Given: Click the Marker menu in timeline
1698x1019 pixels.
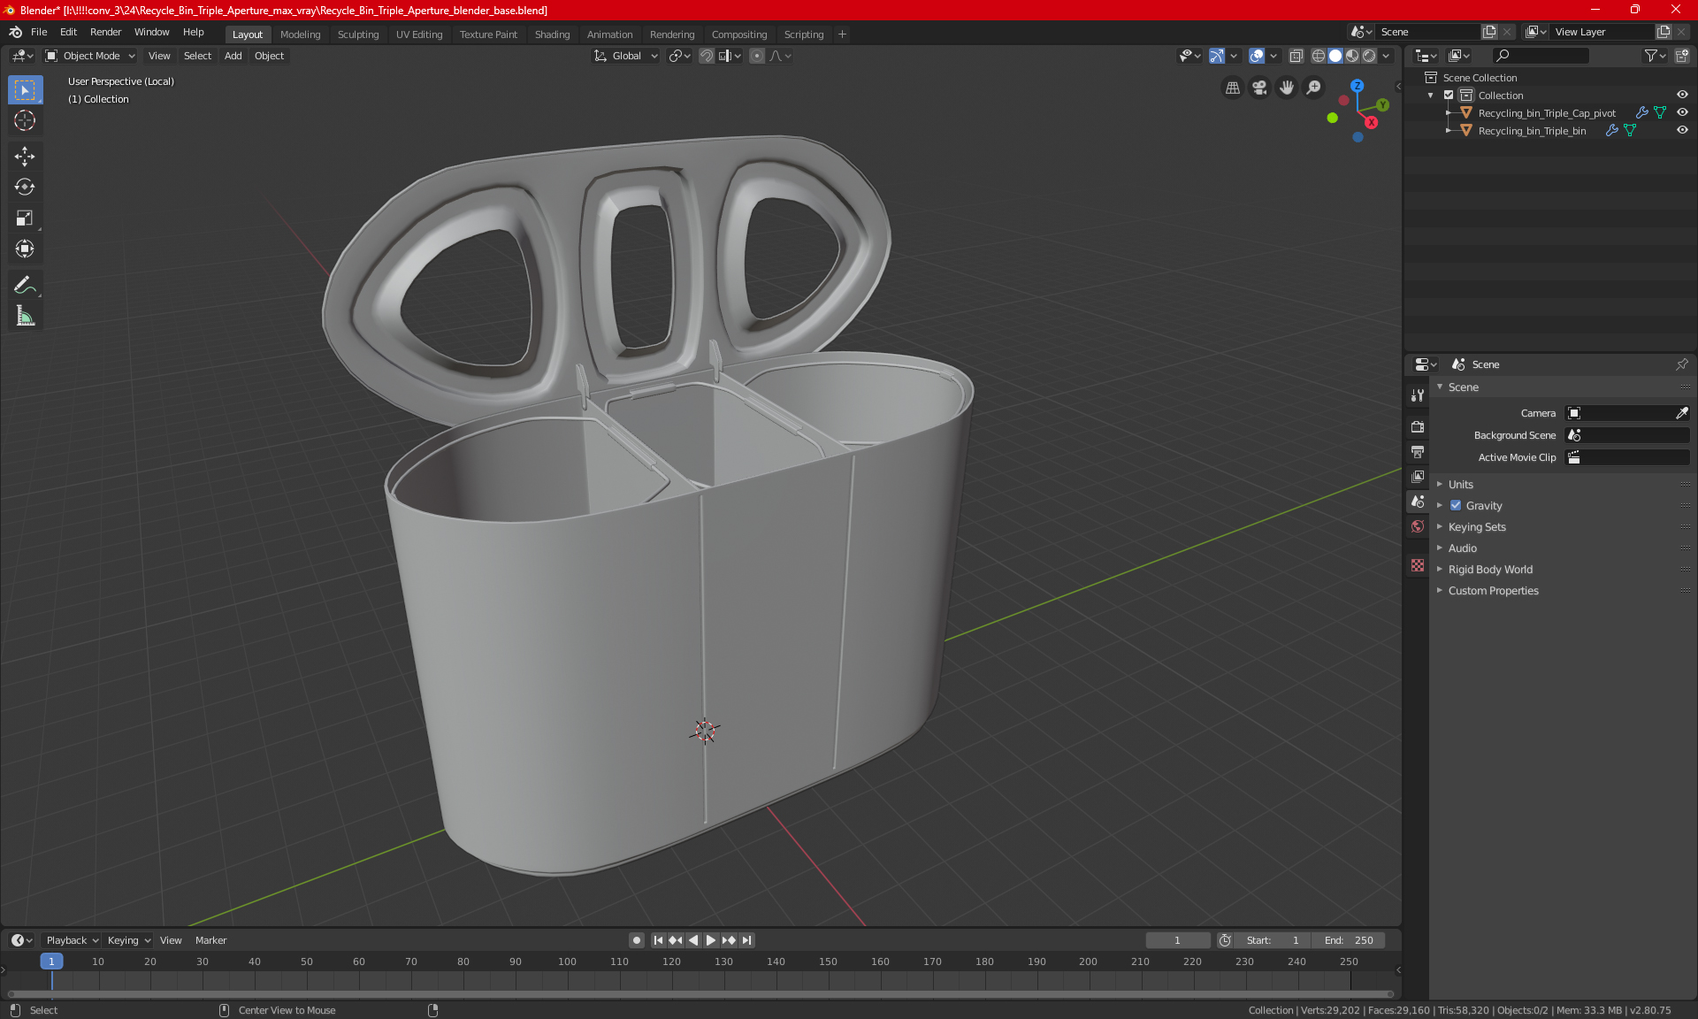Looking at the screenshot, I should (210, 940).
